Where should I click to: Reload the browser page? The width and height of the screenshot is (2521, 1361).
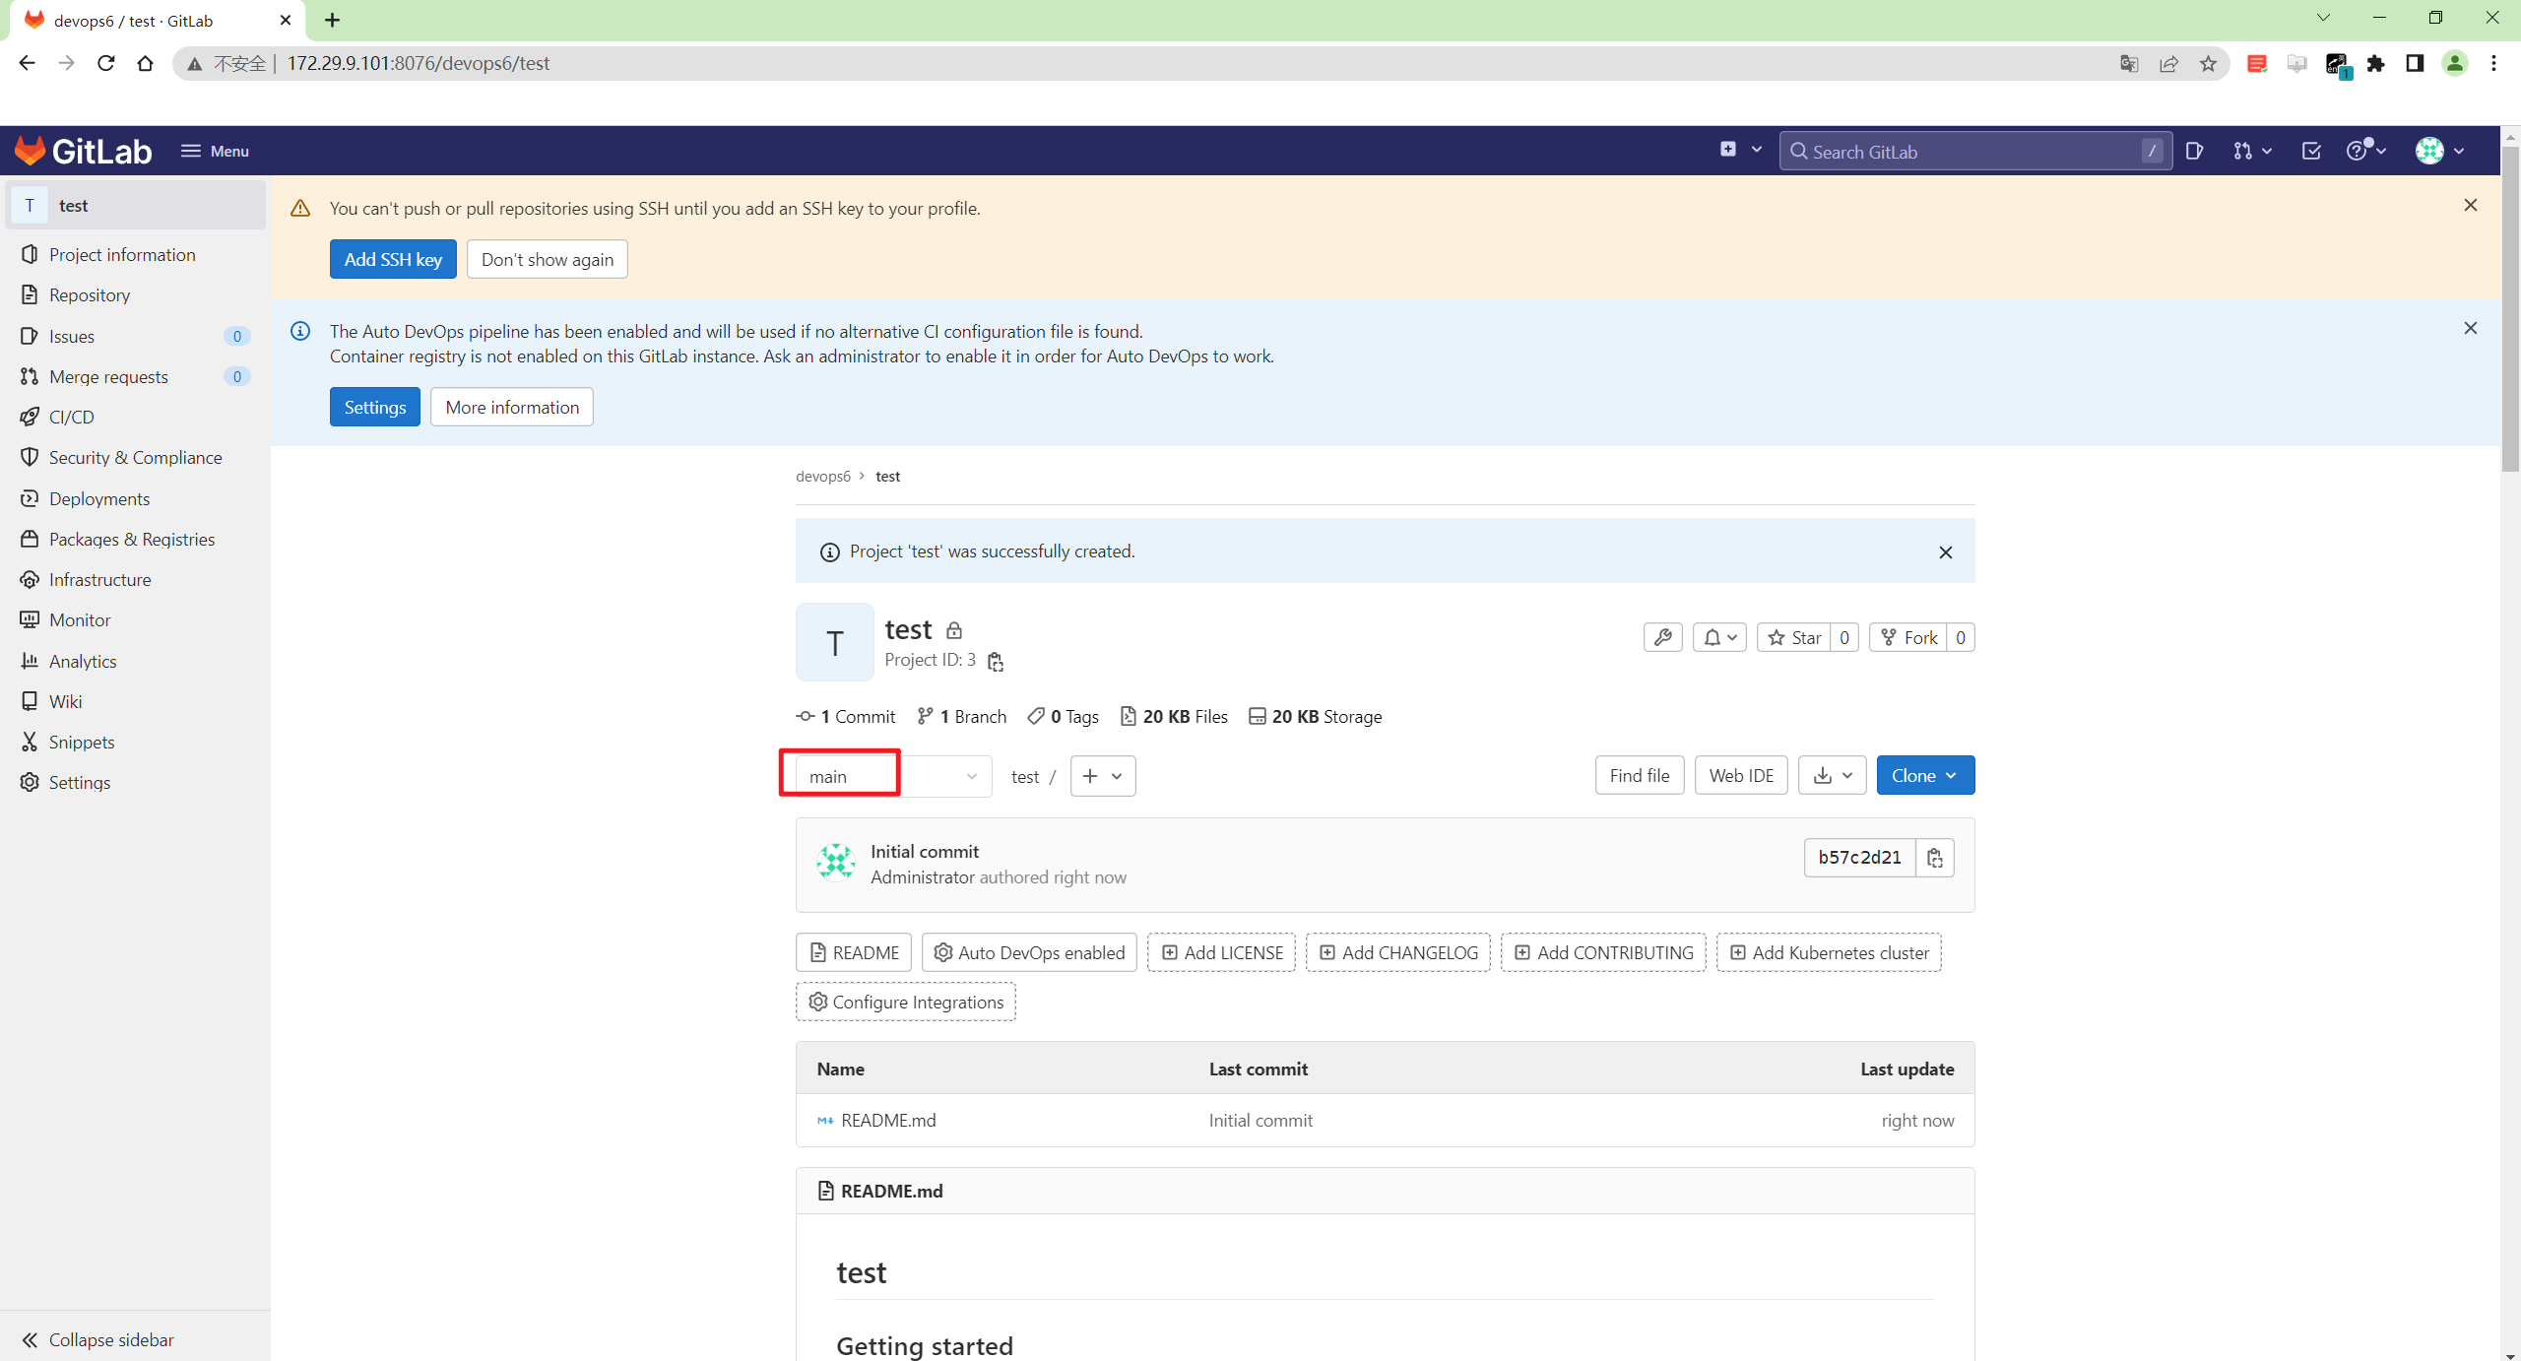pyautogui.click(x=105, y=63)
